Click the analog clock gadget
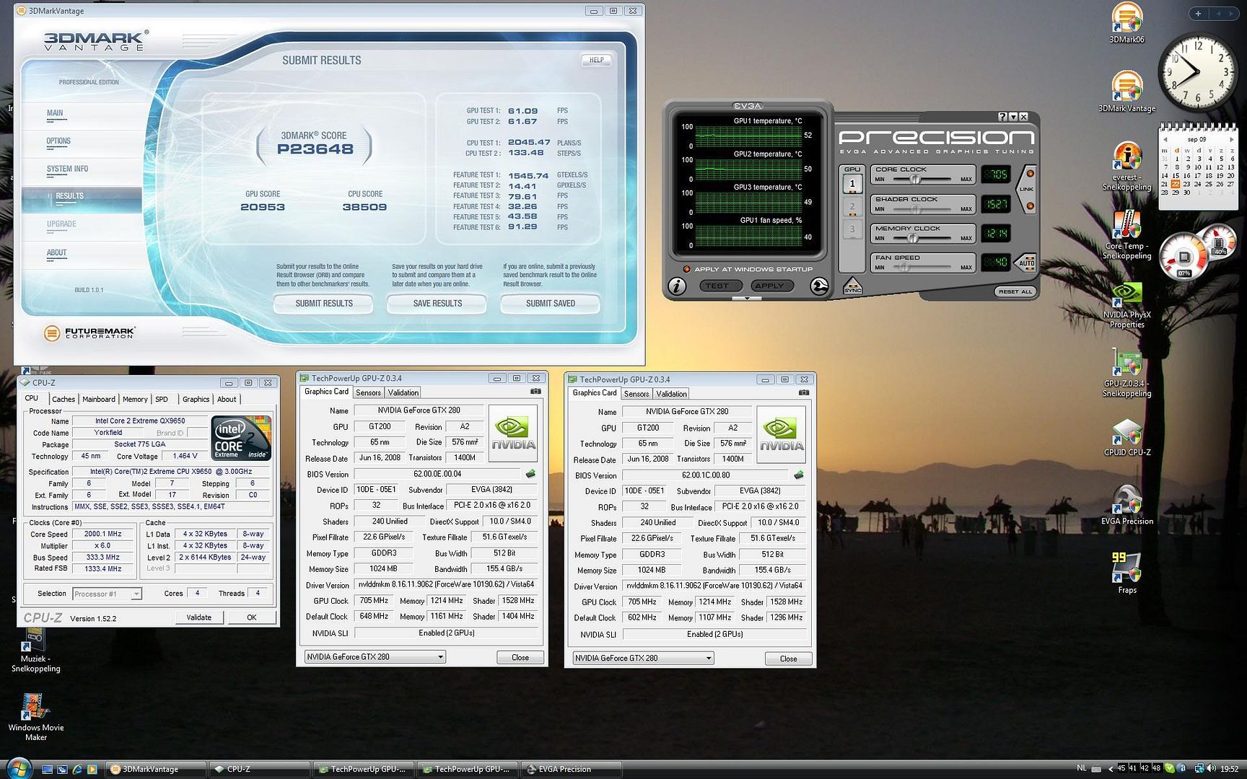 (x=1198, y=73)
